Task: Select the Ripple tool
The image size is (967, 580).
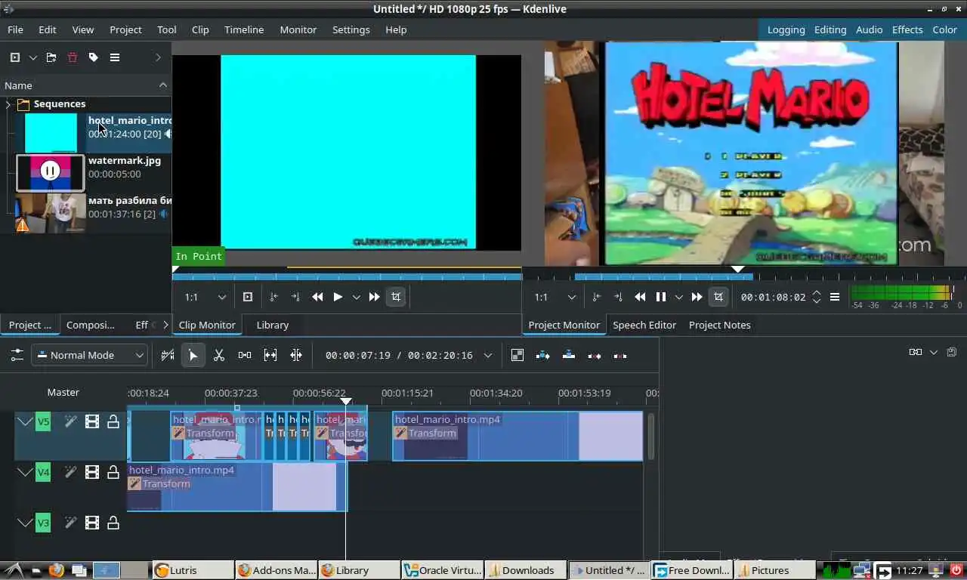Action: pyautogui.click(x=295, y=355)
